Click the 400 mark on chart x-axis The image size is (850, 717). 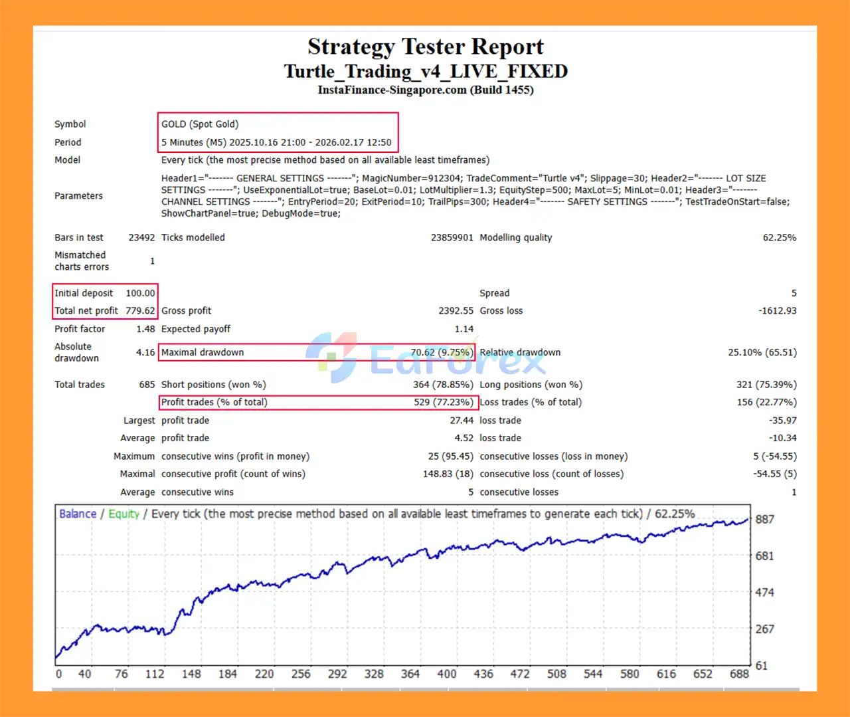pos(447,674)
